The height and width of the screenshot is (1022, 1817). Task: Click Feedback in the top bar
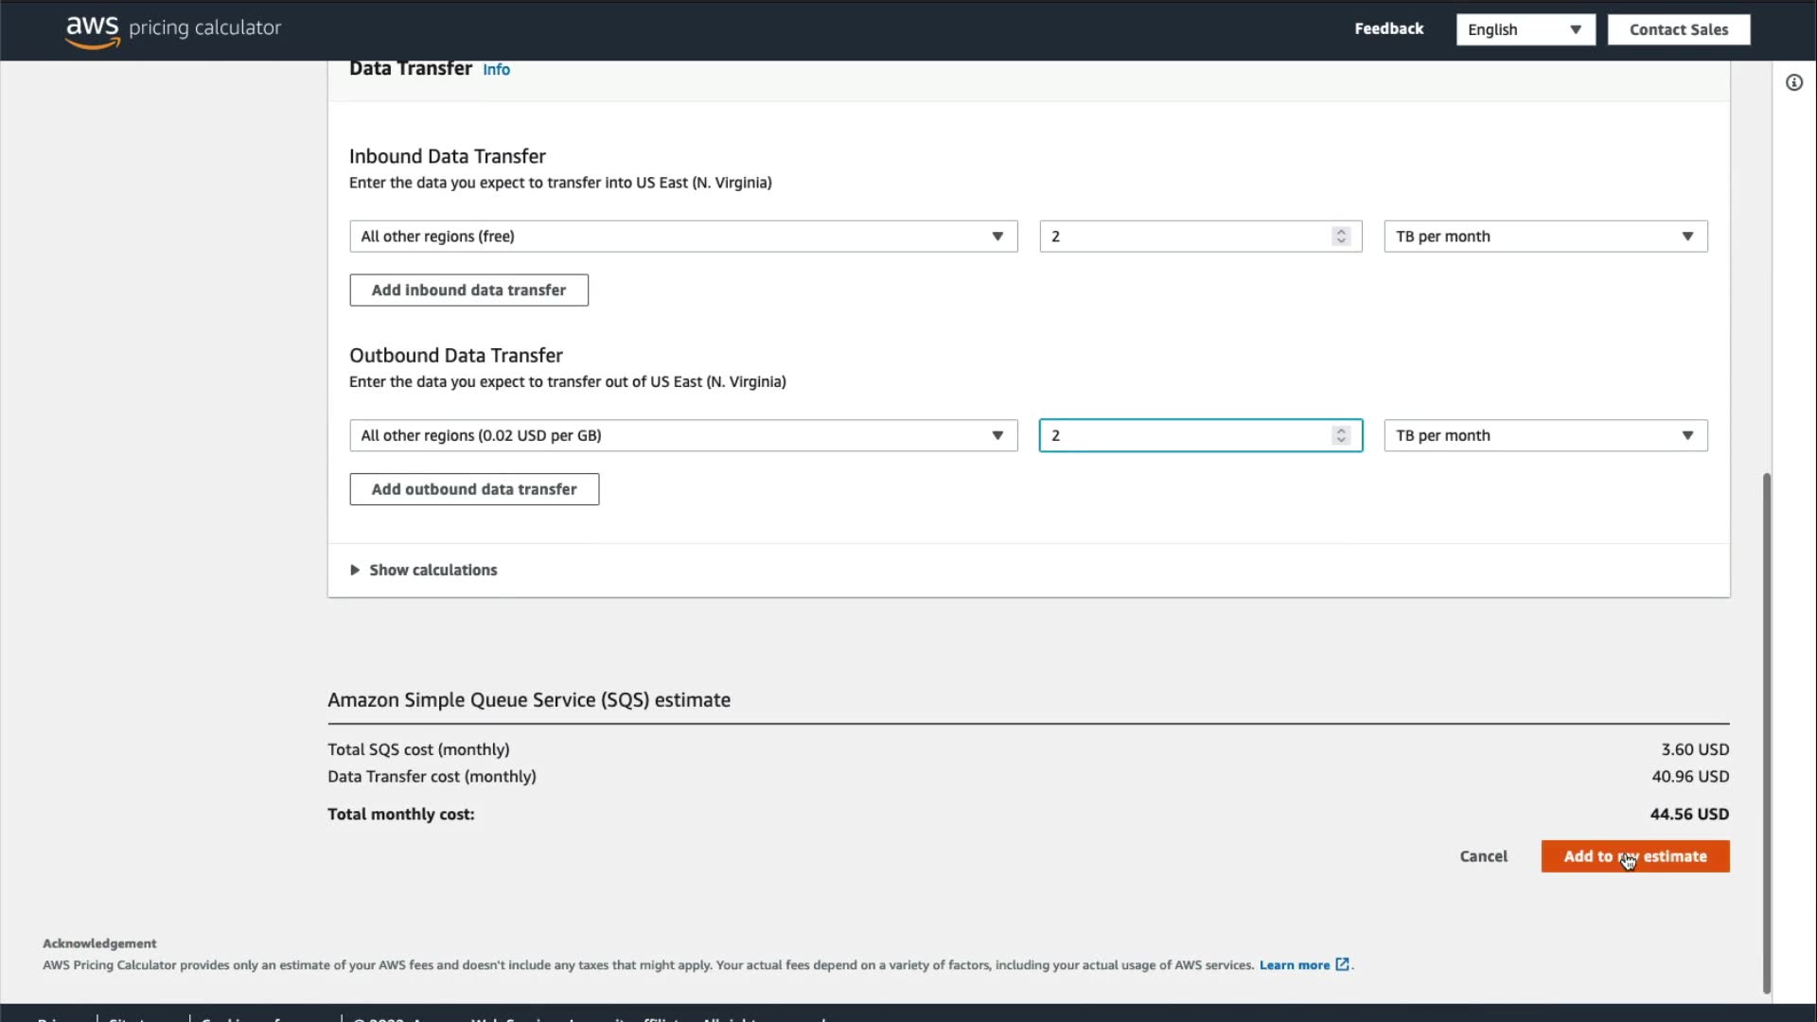(1388, 29)
